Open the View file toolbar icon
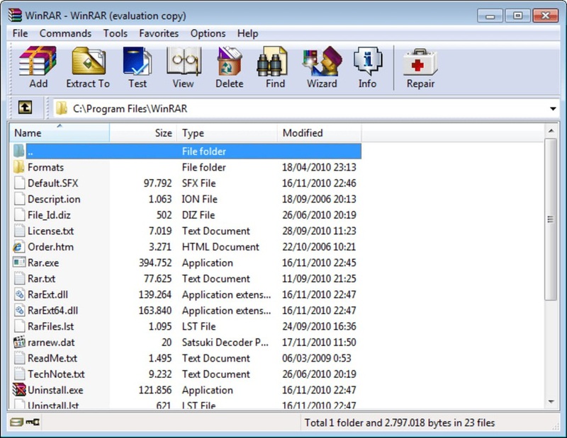The width and height of the screenshot is (567, 438). pos(183,62)
